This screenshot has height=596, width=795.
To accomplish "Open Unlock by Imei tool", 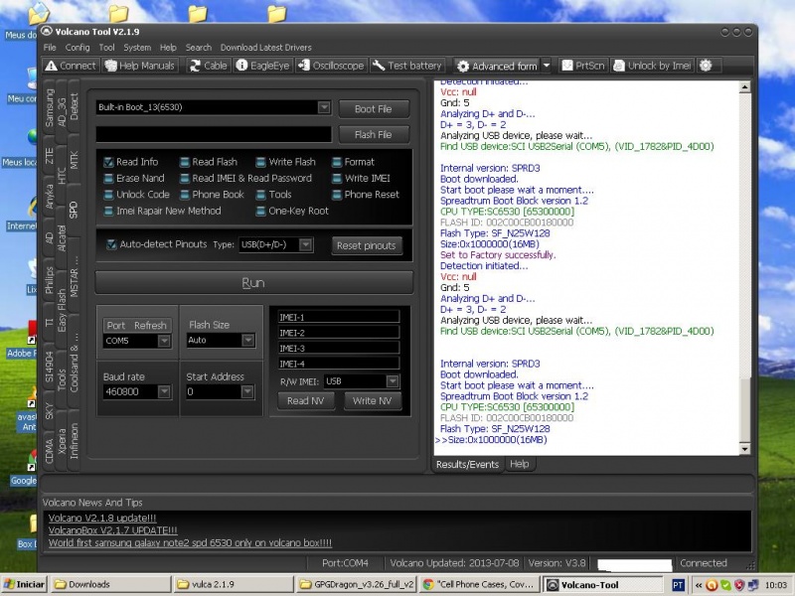I will pyautogui.click(x=652, y=66).
